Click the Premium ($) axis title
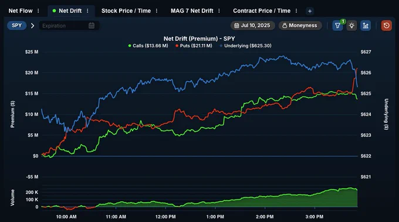 click(x=12, y=114)
